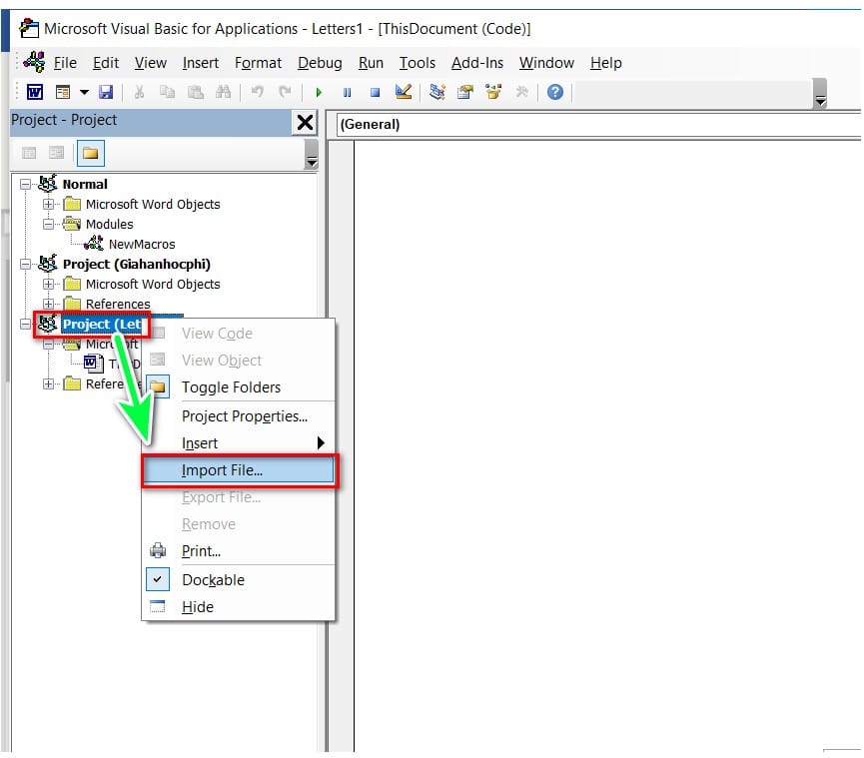This screenshot has height=758, width=864.
Task: Expand References under Project (Giahanhocphi)
Action: tap(49, 304)
